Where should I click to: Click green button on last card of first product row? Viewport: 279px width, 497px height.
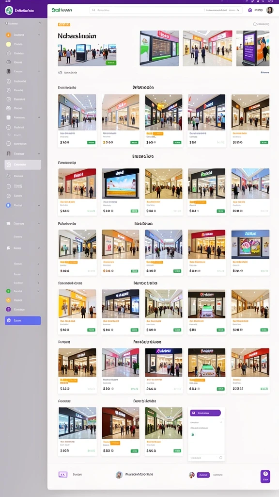tap(264, 143)
